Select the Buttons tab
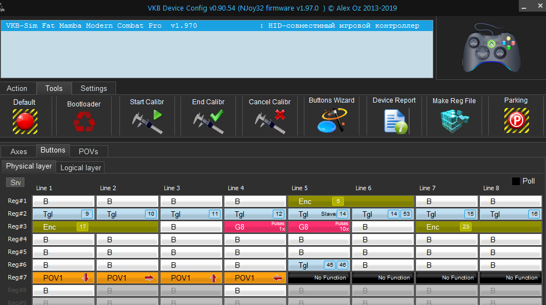This screenshot has width=546, height=305. pyautogui.click(x=53, y=150)
